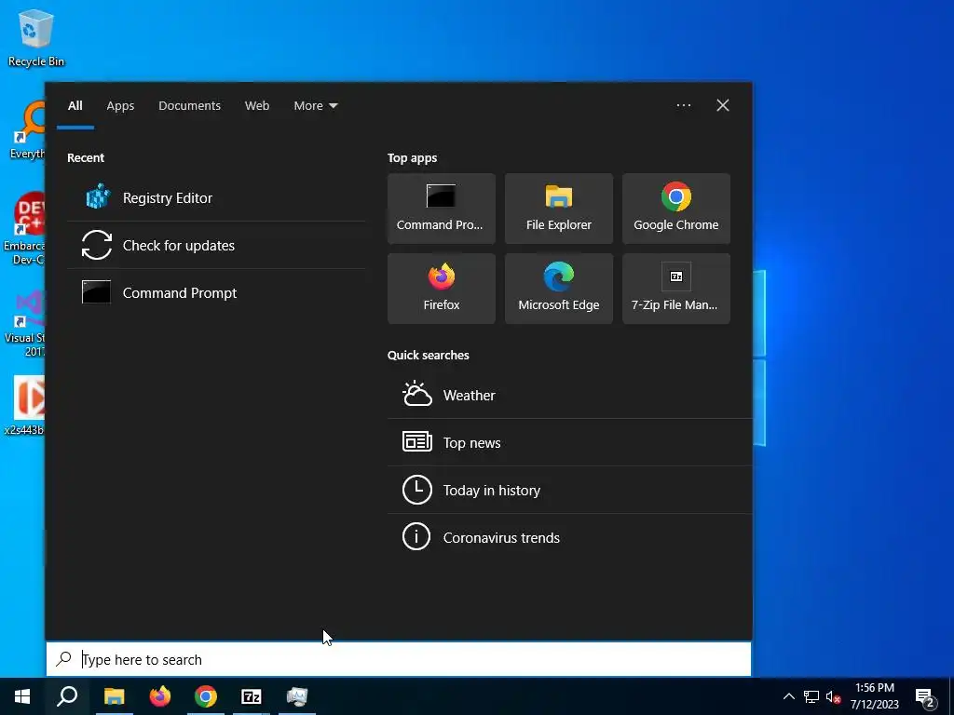The height and width of the screenshot is (715, 954).
Task: Switch to the Apps tab
Action: click(x=120, y=106)
